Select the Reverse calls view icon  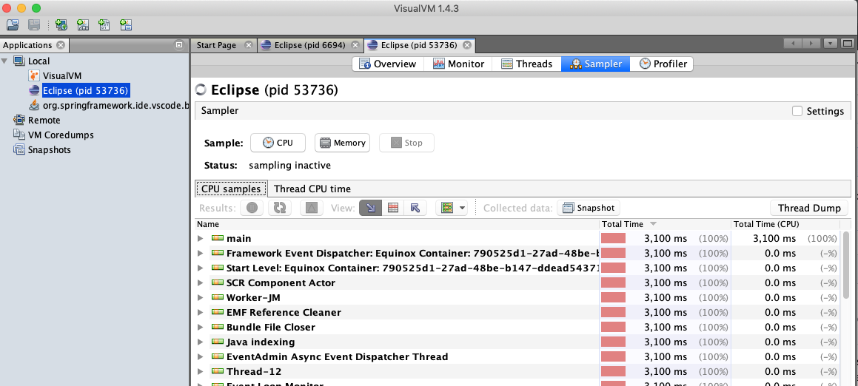(415, 208)
